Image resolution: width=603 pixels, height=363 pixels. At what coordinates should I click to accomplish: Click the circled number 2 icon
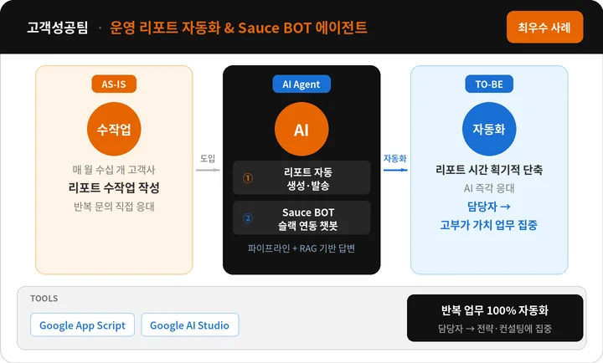point(248,218)
